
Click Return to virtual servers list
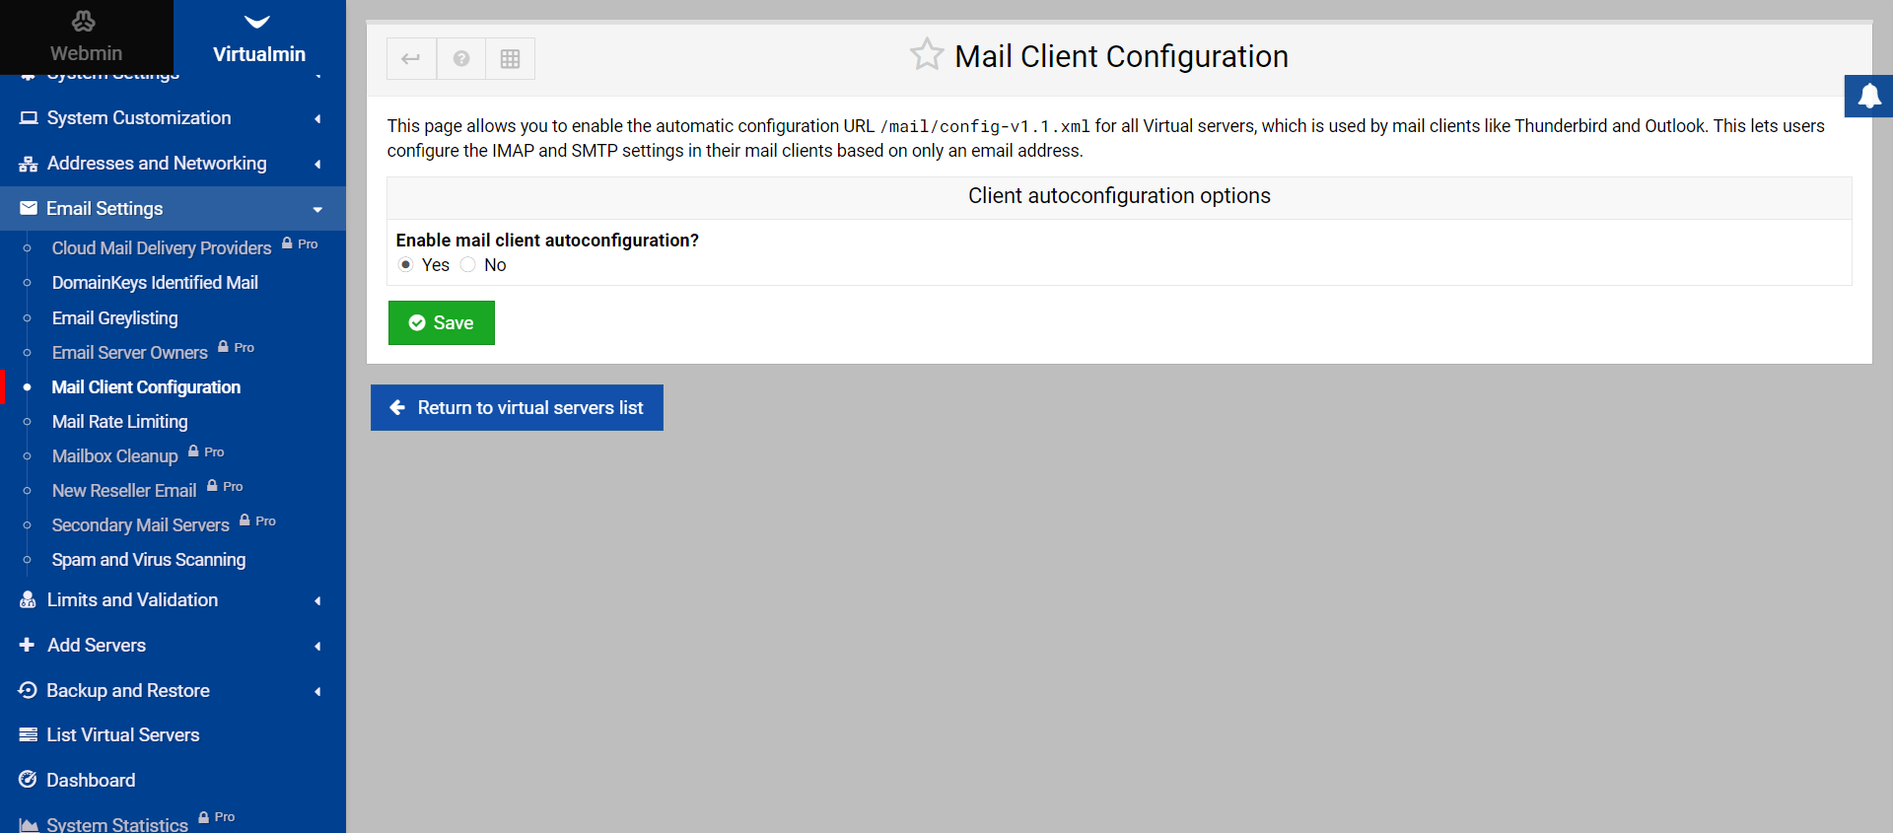click(517, 407)
